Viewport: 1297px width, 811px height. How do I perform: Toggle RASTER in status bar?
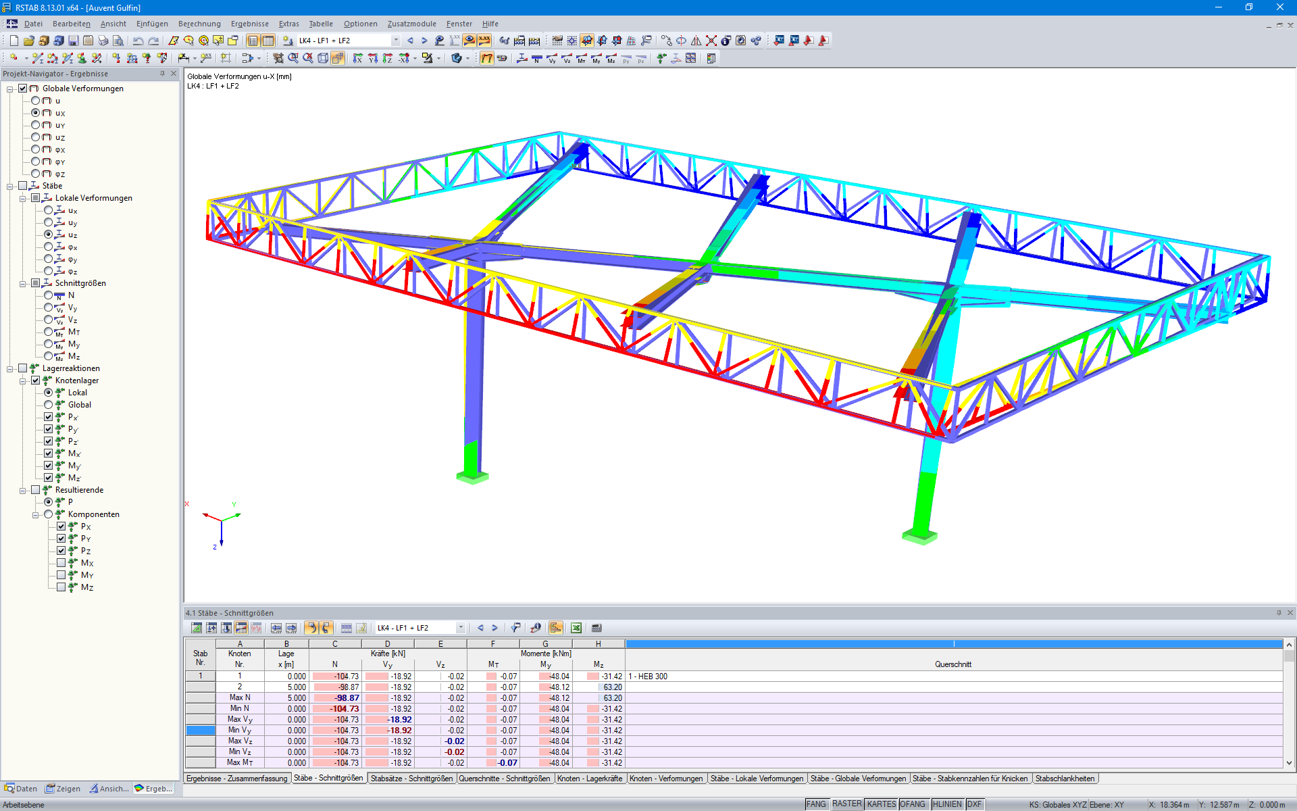click(846, 804)
